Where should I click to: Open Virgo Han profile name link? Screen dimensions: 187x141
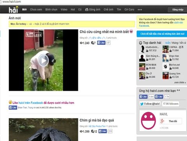coord(174,56)
